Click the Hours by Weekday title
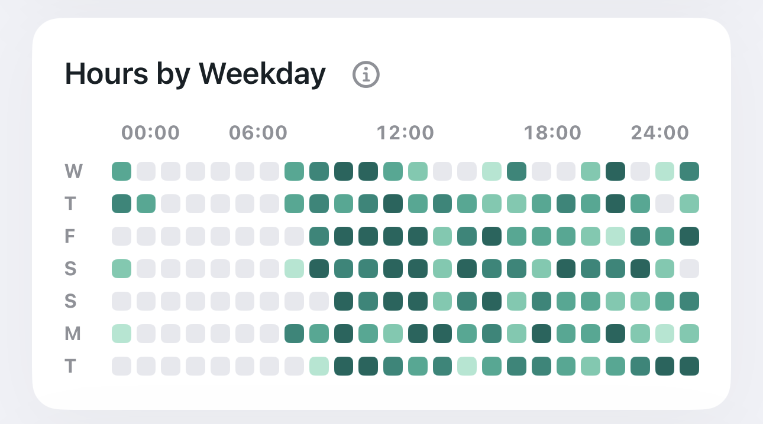The image size is (763, 424). coord(195,75)
